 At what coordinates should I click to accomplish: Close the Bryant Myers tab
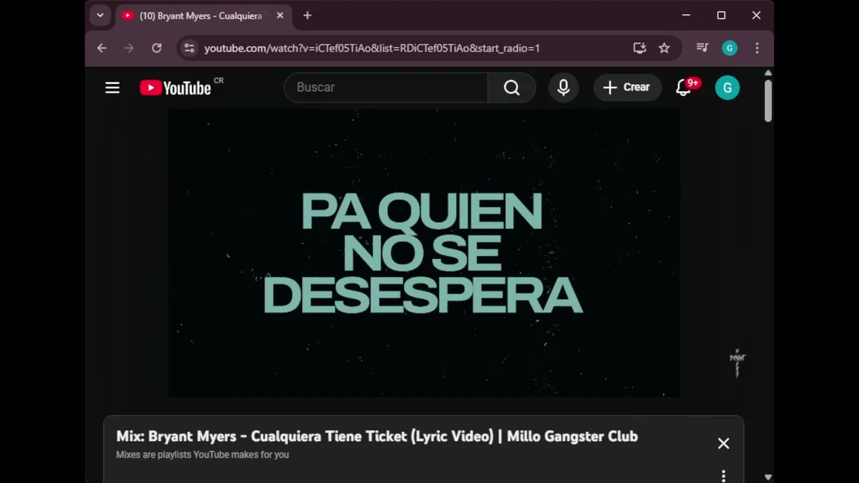point(280,15)
